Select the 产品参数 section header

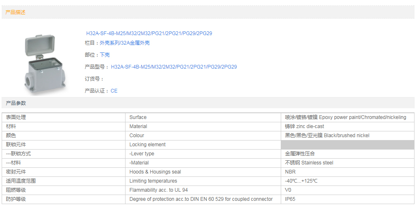point(15,103)
